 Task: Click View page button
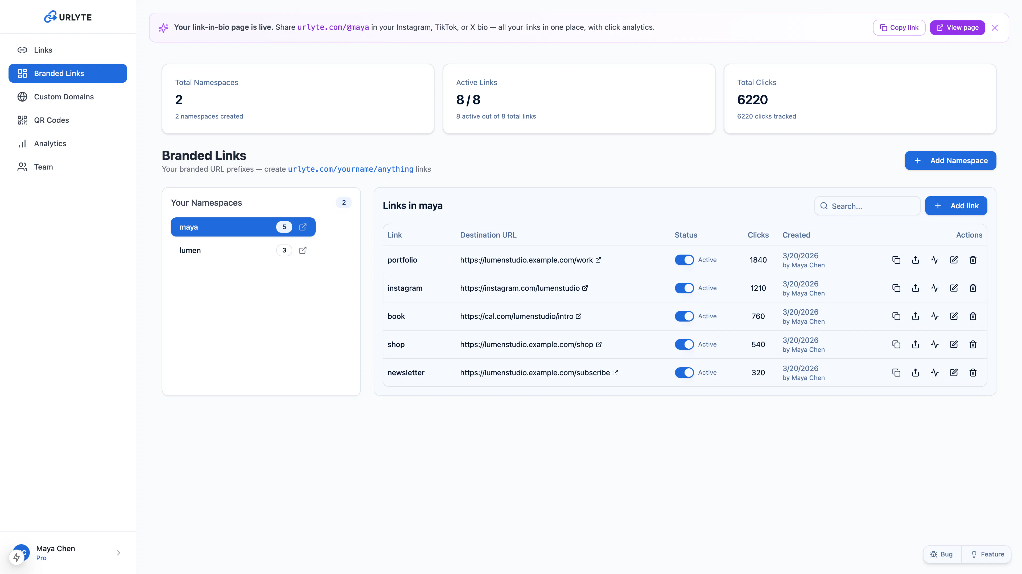957,27
